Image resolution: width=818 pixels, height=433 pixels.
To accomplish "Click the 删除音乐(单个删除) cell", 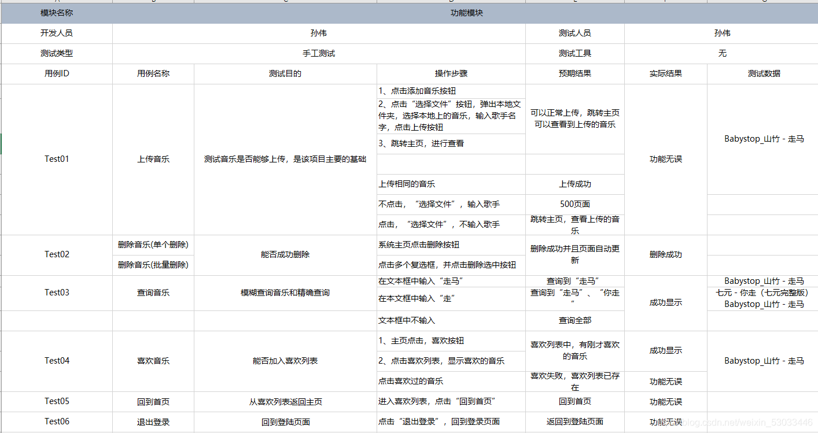I will 153,245.
